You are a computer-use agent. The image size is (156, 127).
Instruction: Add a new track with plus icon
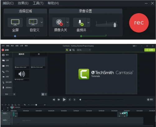pos(8,108)
